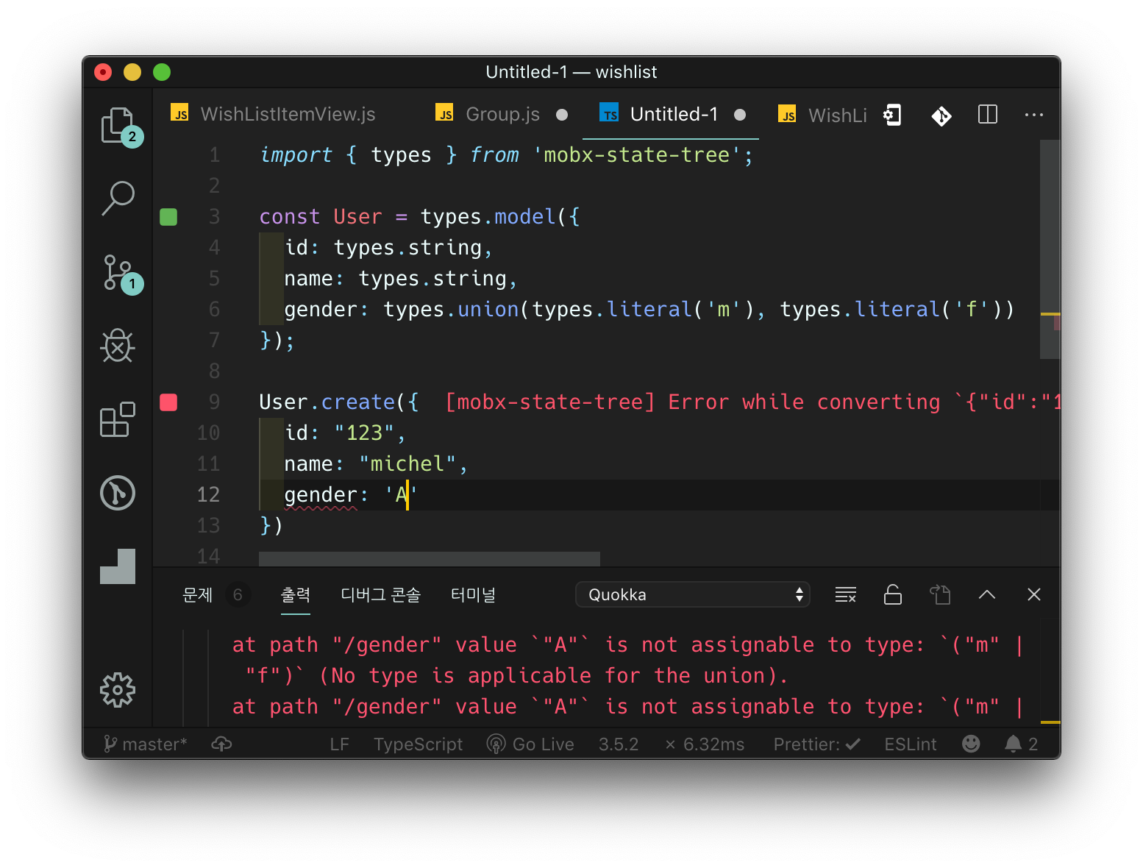
Task: Open the editor more actions ellipsis menu
Action: point(1033,115)
